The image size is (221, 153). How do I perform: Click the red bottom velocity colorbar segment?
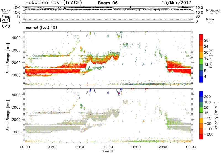point(201,137)
